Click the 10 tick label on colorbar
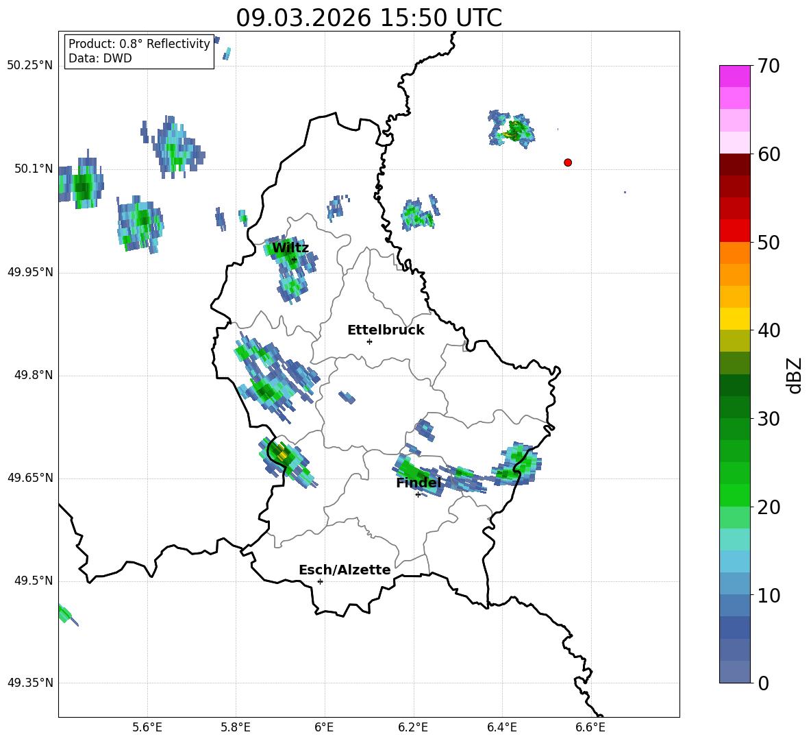The height and width of the screenshot is (741, 811). point(768,595)
